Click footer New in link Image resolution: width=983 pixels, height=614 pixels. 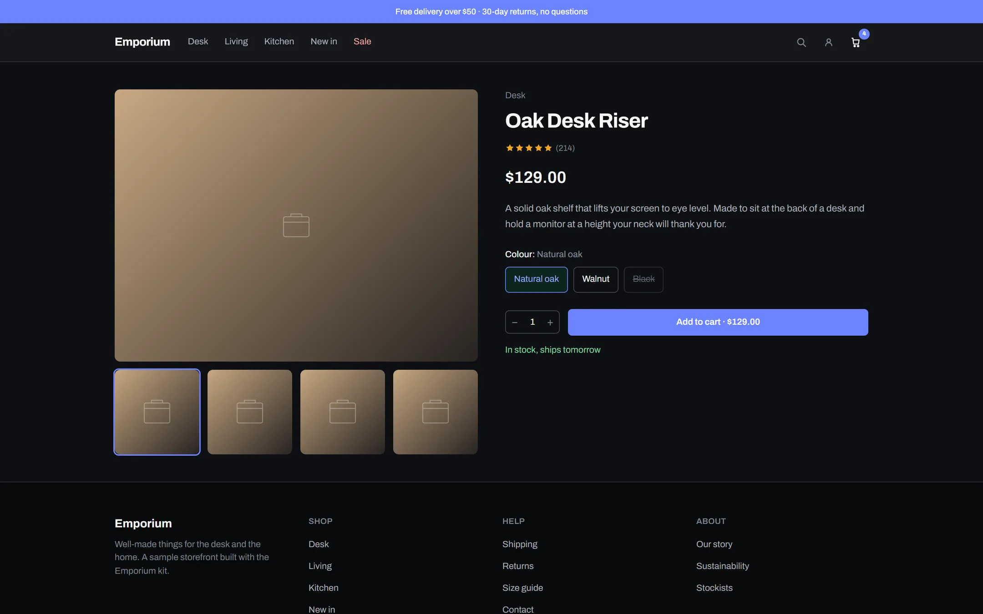click(x=322, y=609)
